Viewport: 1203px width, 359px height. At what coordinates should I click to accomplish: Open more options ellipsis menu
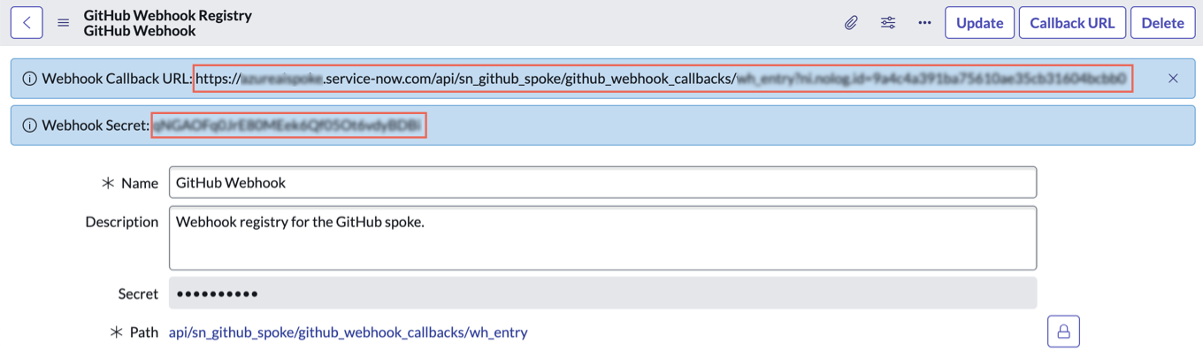[924, 23]
